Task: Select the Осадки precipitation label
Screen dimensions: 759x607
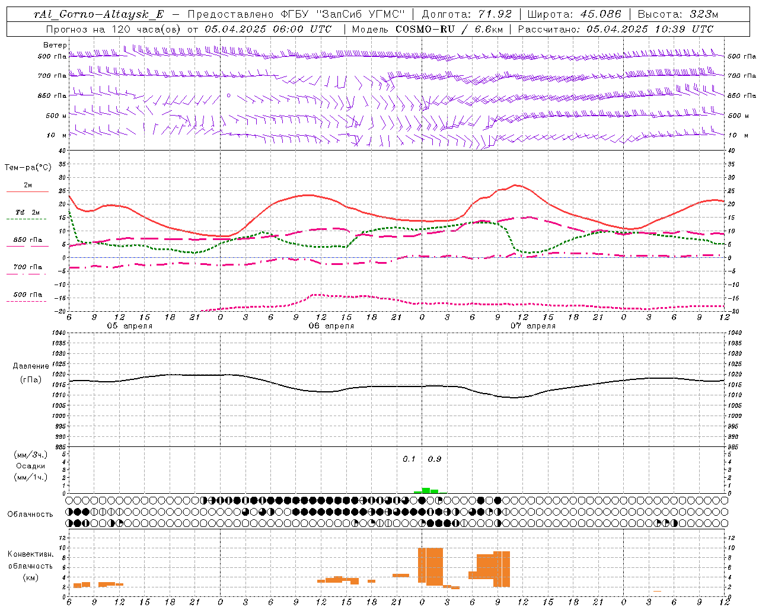Action: (x=31, y=466)
